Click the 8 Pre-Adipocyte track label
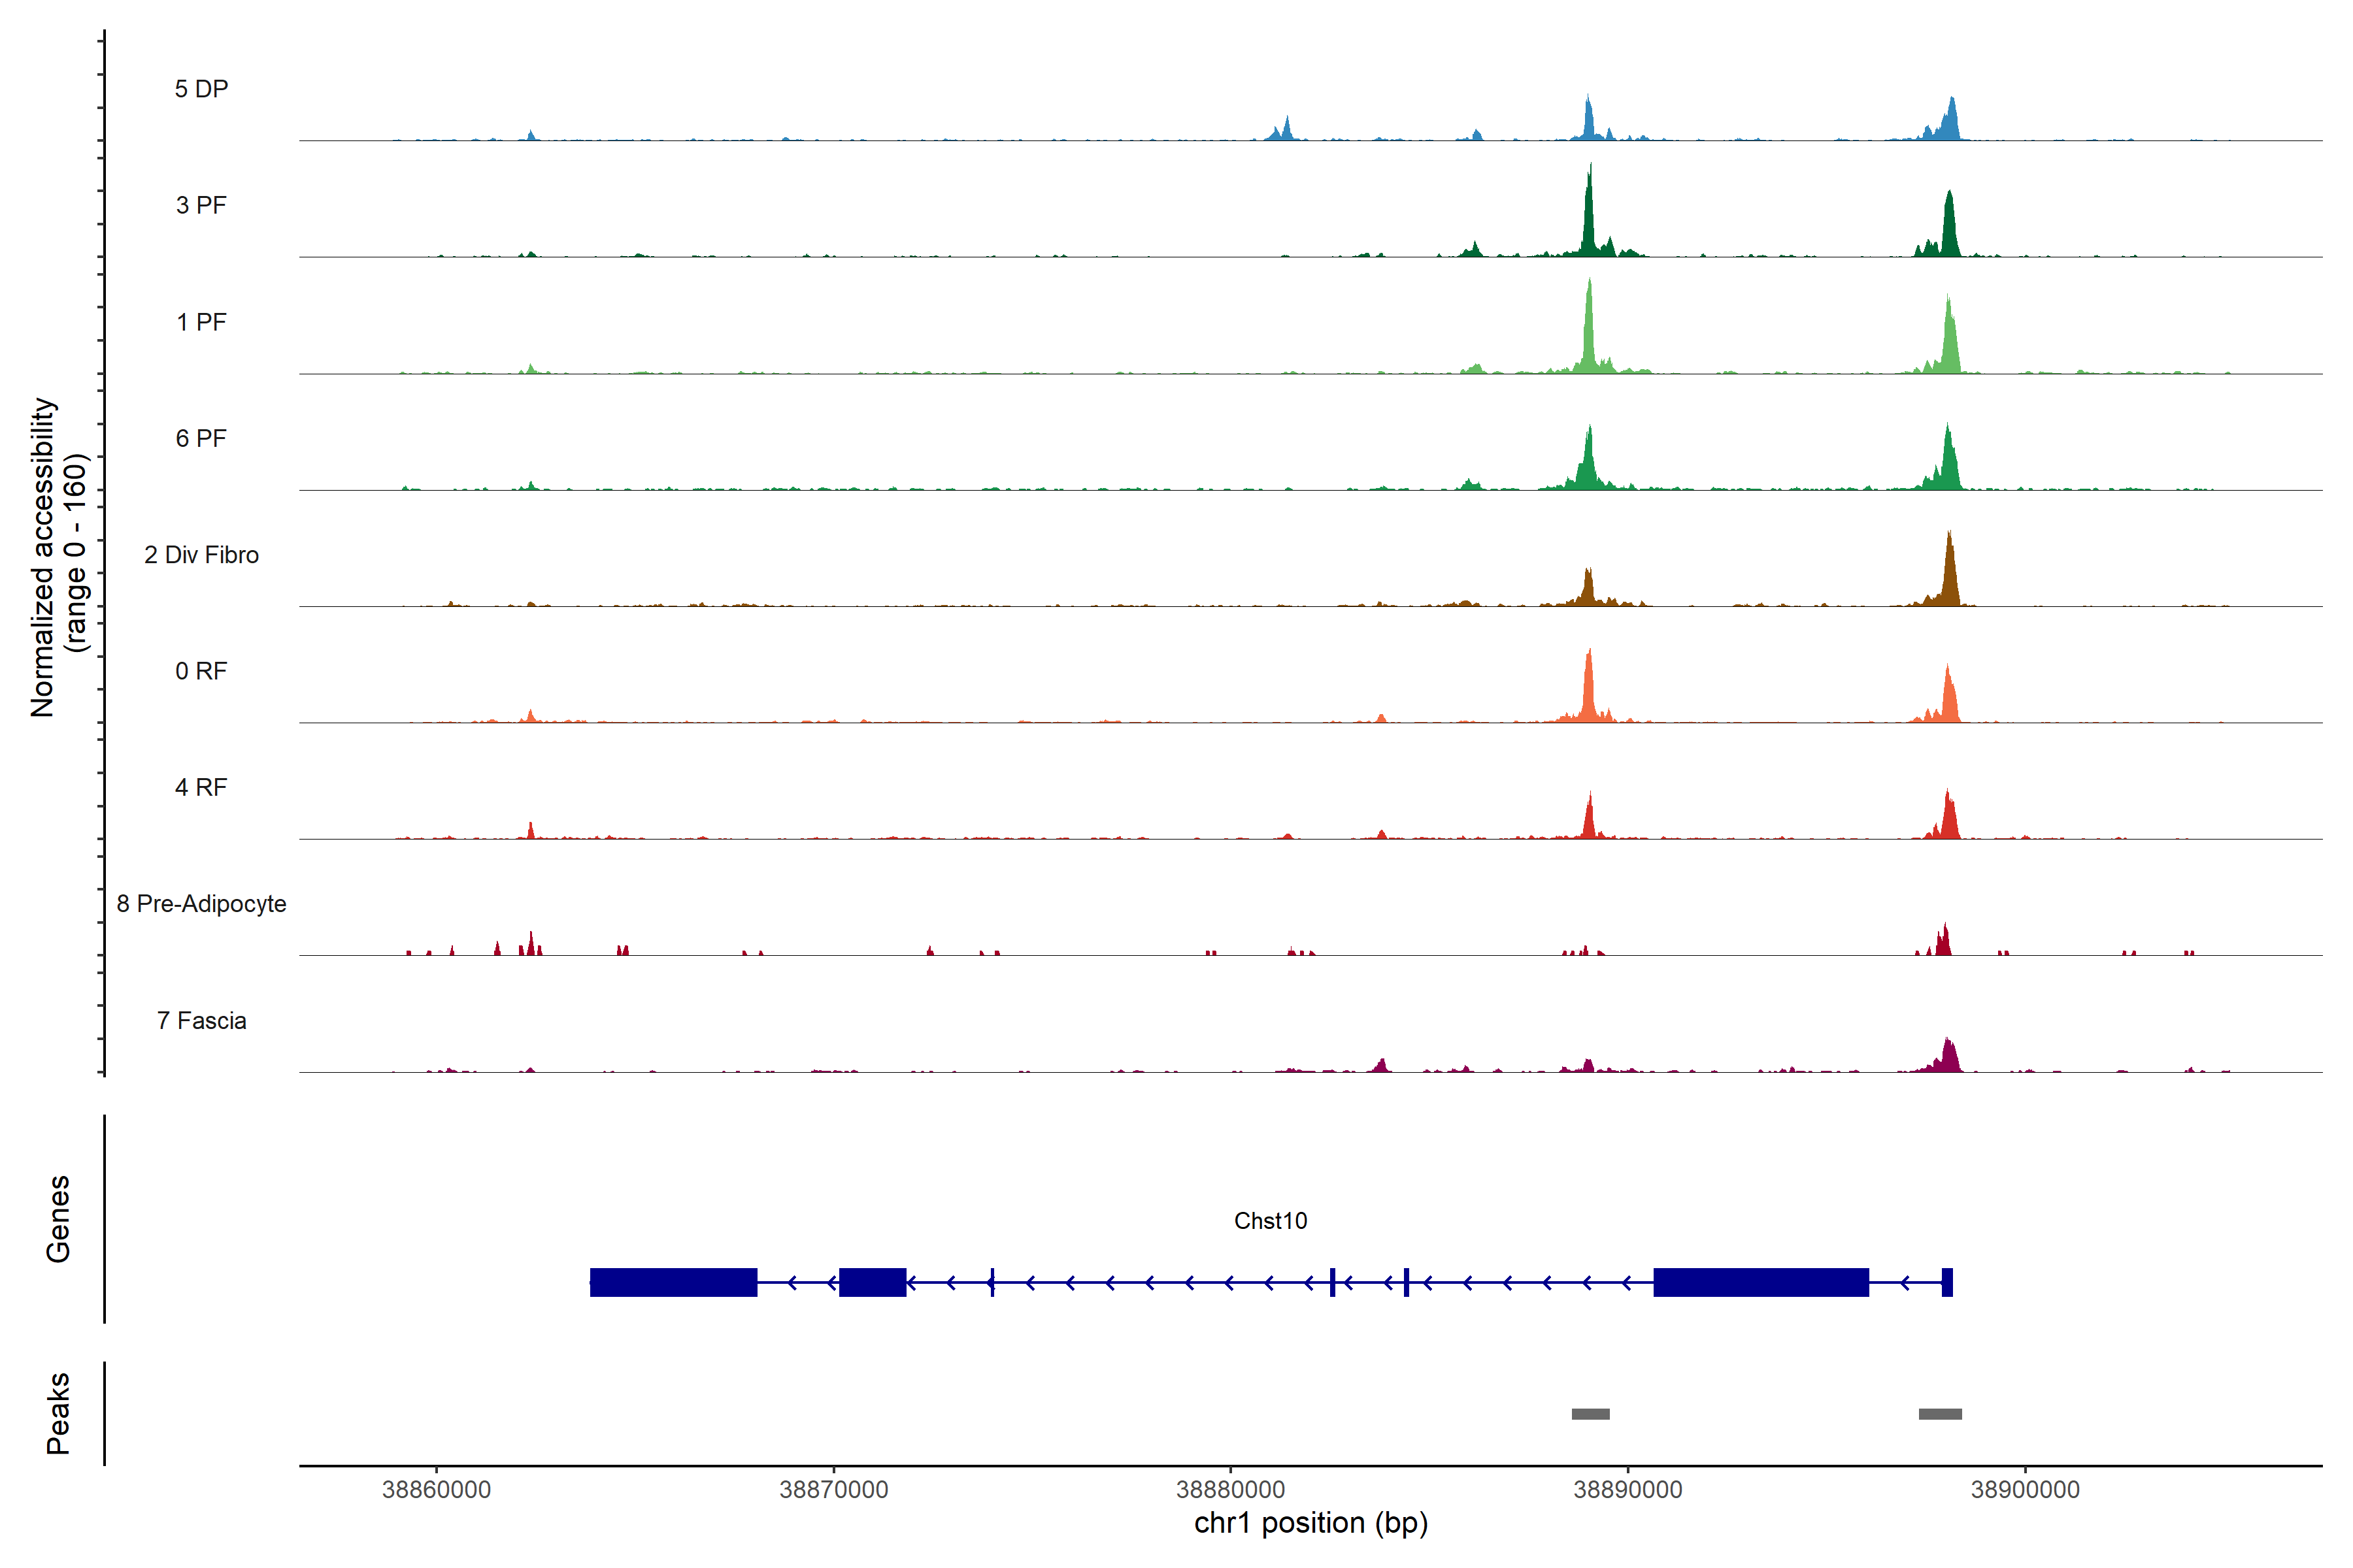The image size is (2353, 1568). (x=201, y=904)
